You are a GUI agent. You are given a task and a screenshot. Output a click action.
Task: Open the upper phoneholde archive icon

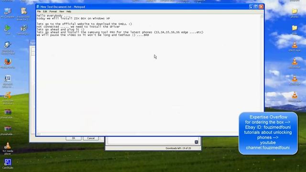pos(8,114)
